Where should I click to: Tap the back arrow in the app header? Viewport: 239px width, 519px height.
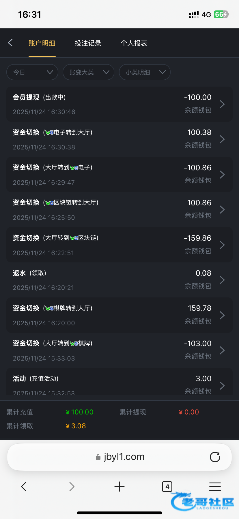pyautogui.click(x=10, y=43)
